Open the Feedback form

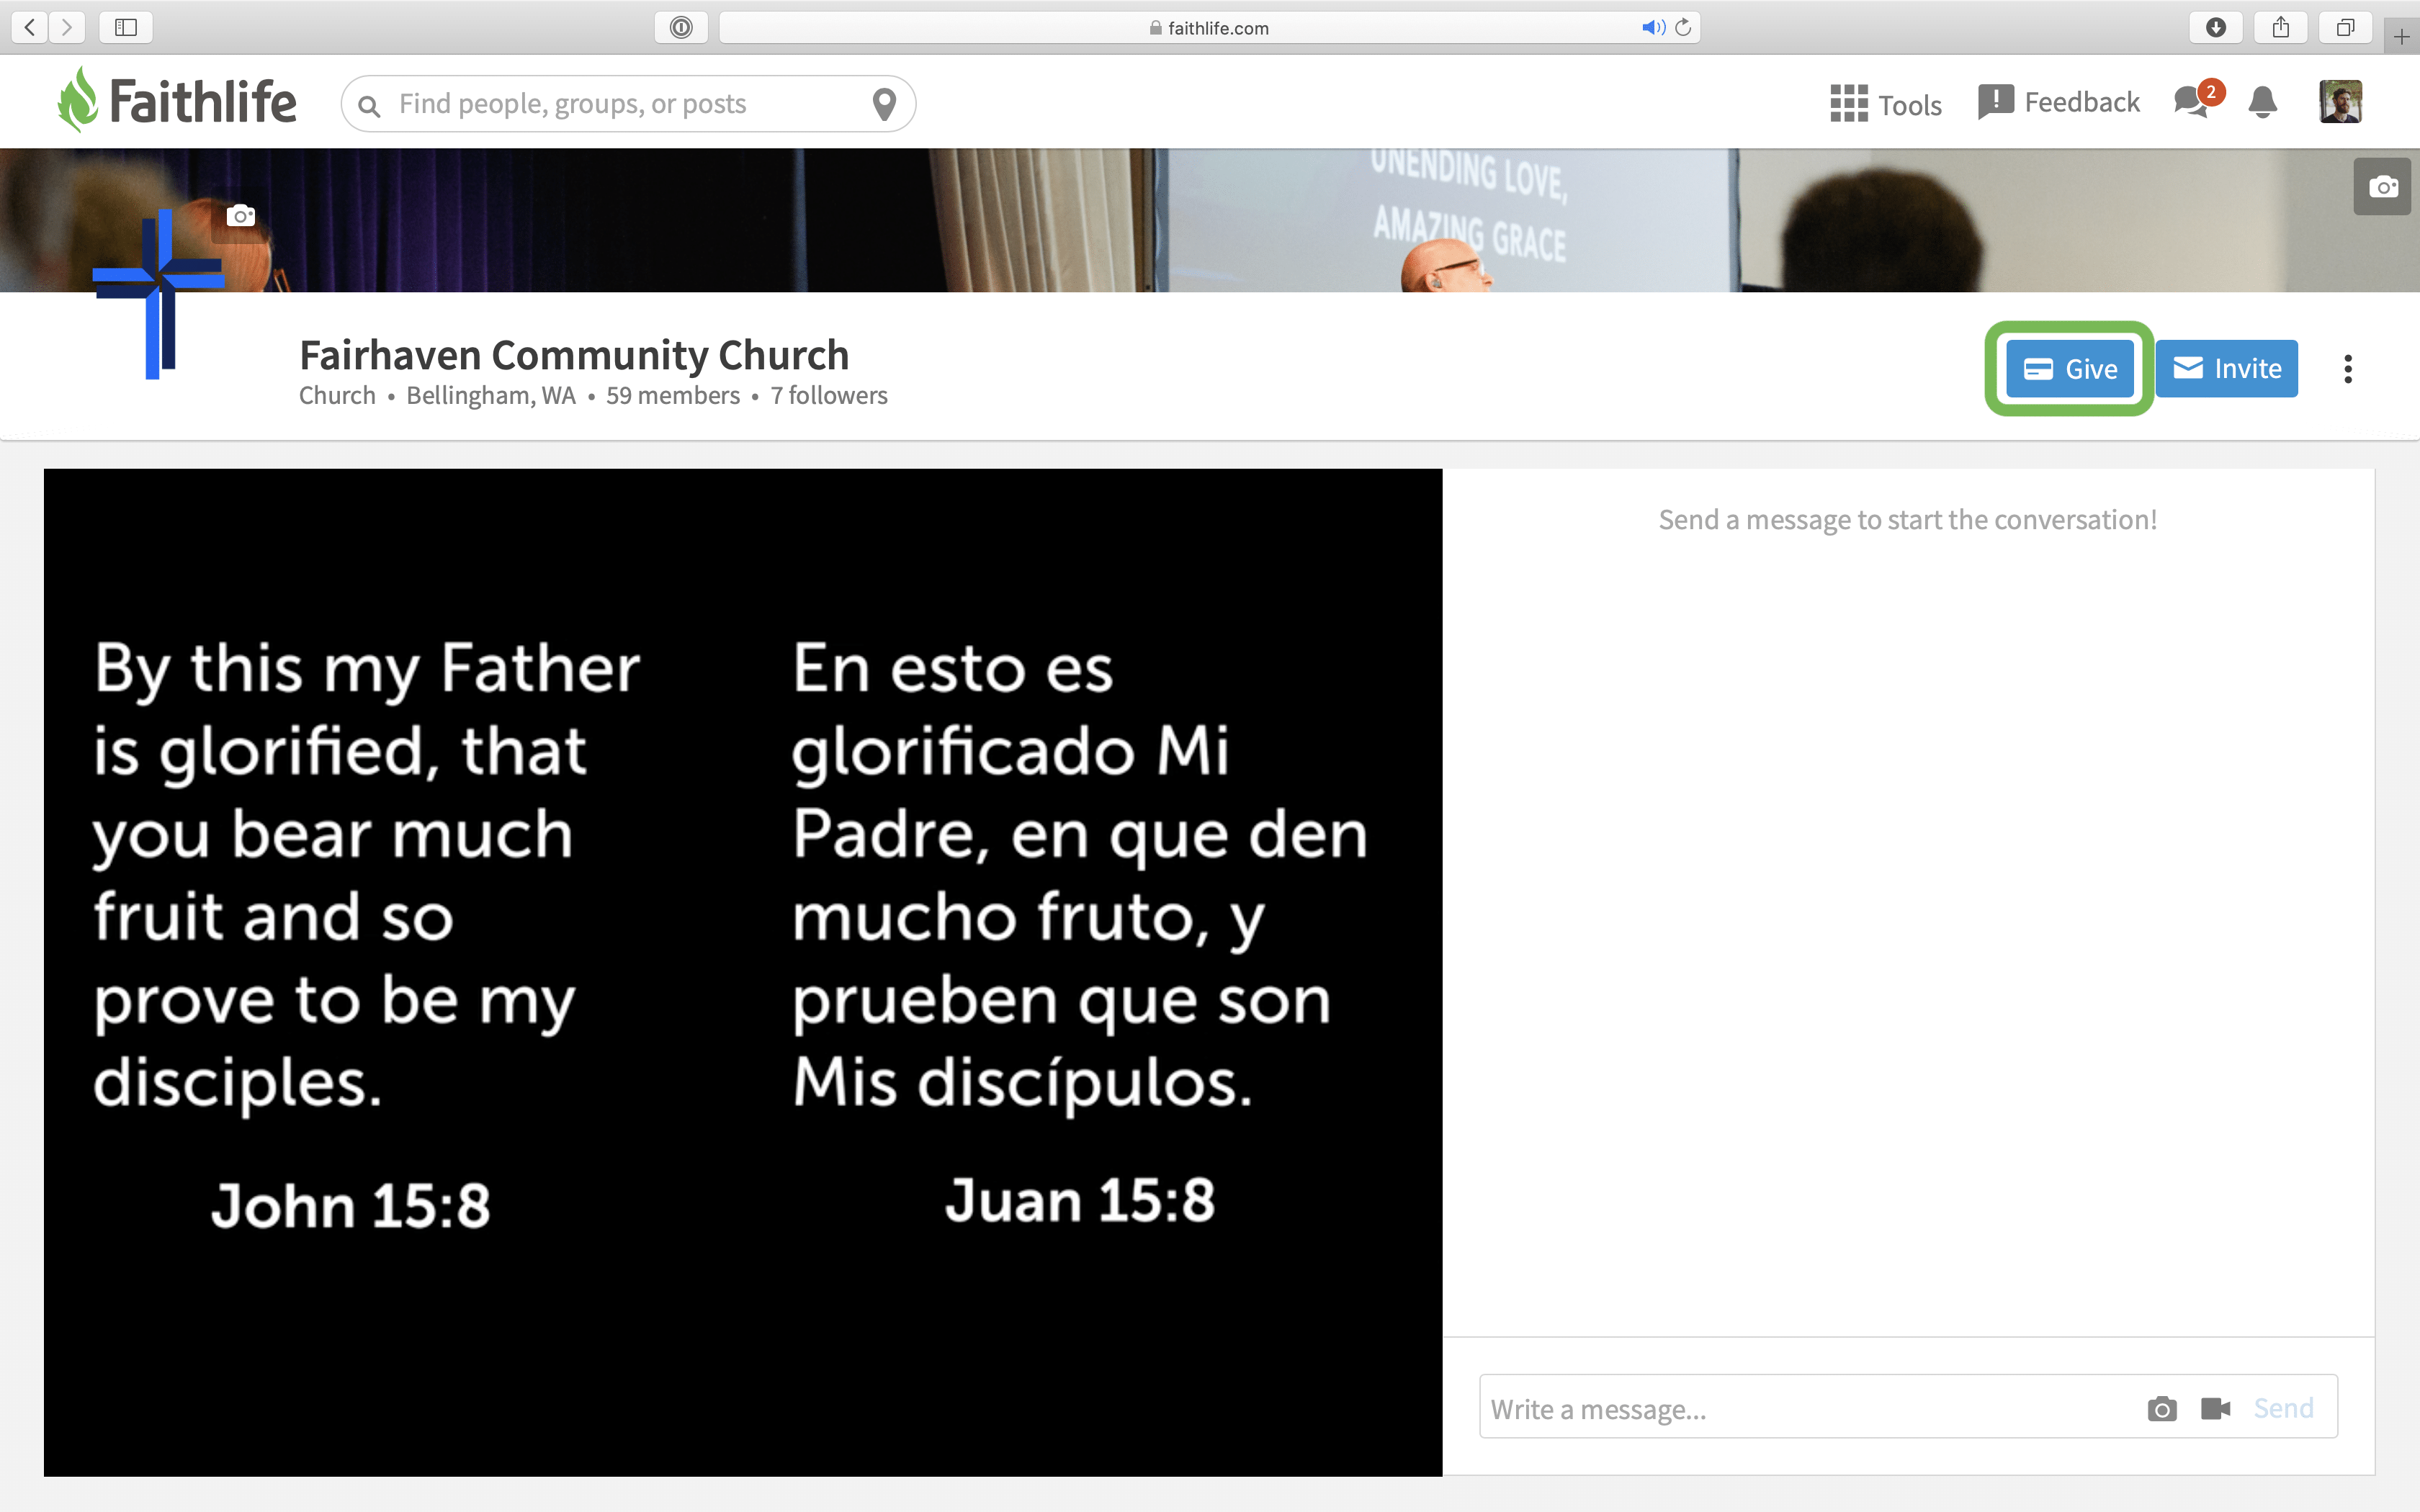point(2059,102)
